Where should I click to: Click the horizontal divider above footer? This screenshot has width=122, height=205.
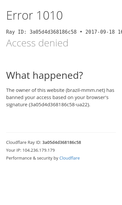61,132
